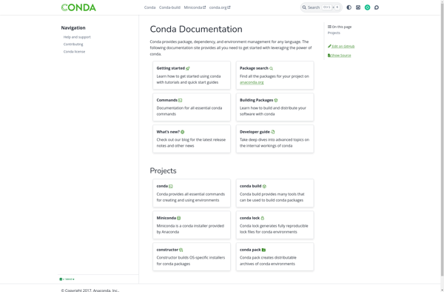This screenshot has height=292, width=444.
Task: Click the pencil icon beside Edit on GitHub
Action: pyautogui.click(x=329, y=46)
